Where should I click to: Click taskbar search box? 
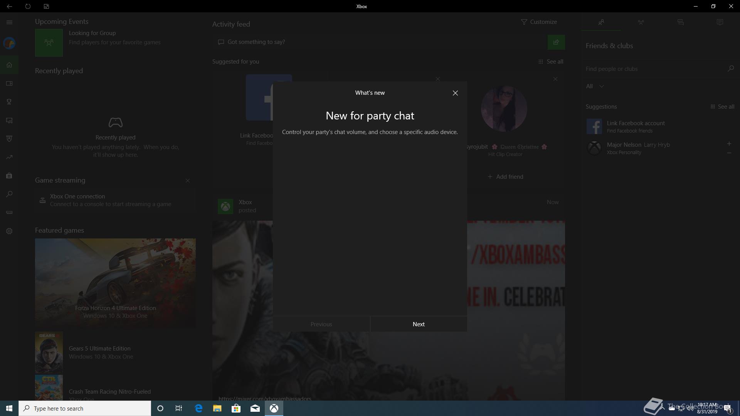[x=85, y=408]
